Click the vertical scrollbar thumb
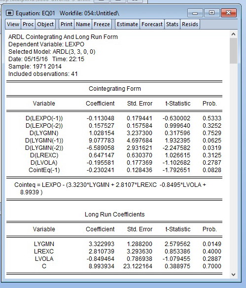The height and width of the screenshot is (288, 246). 233,51
